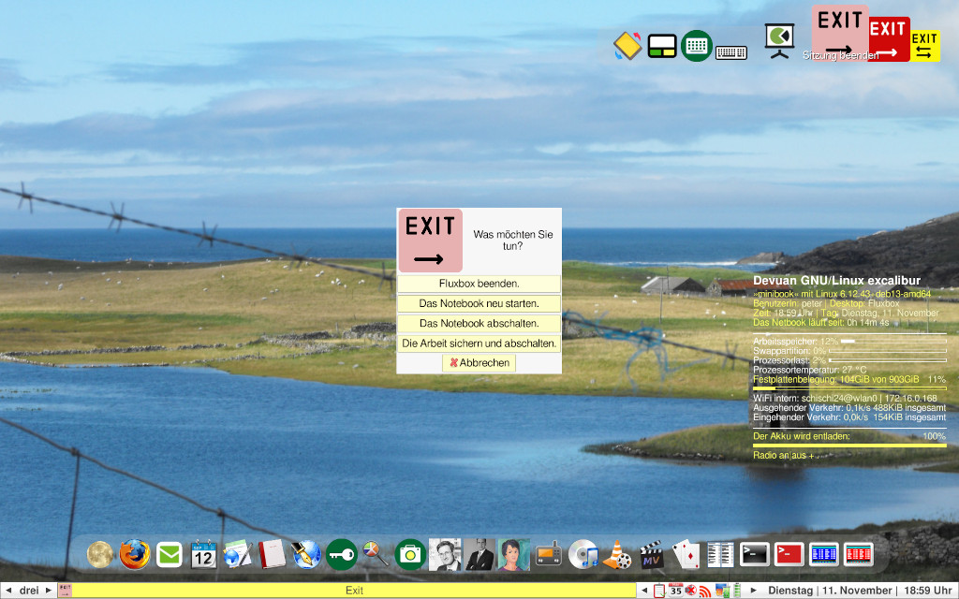Expand the workspace switcher right arrow
The width and height of the screenshot is (959, 599).
click(x=47, y=590)
